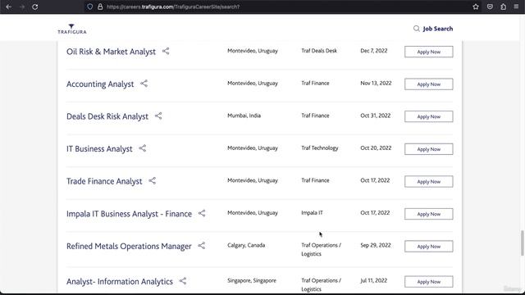Click 'Jul 11, 2022' date text
The image size is (525, 295).
click(x=374, y=280)
